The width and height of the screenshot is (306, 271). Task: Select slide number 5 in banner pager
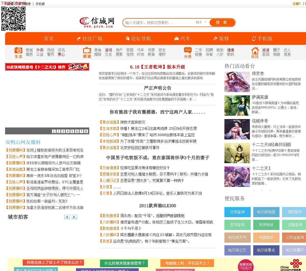72,131
